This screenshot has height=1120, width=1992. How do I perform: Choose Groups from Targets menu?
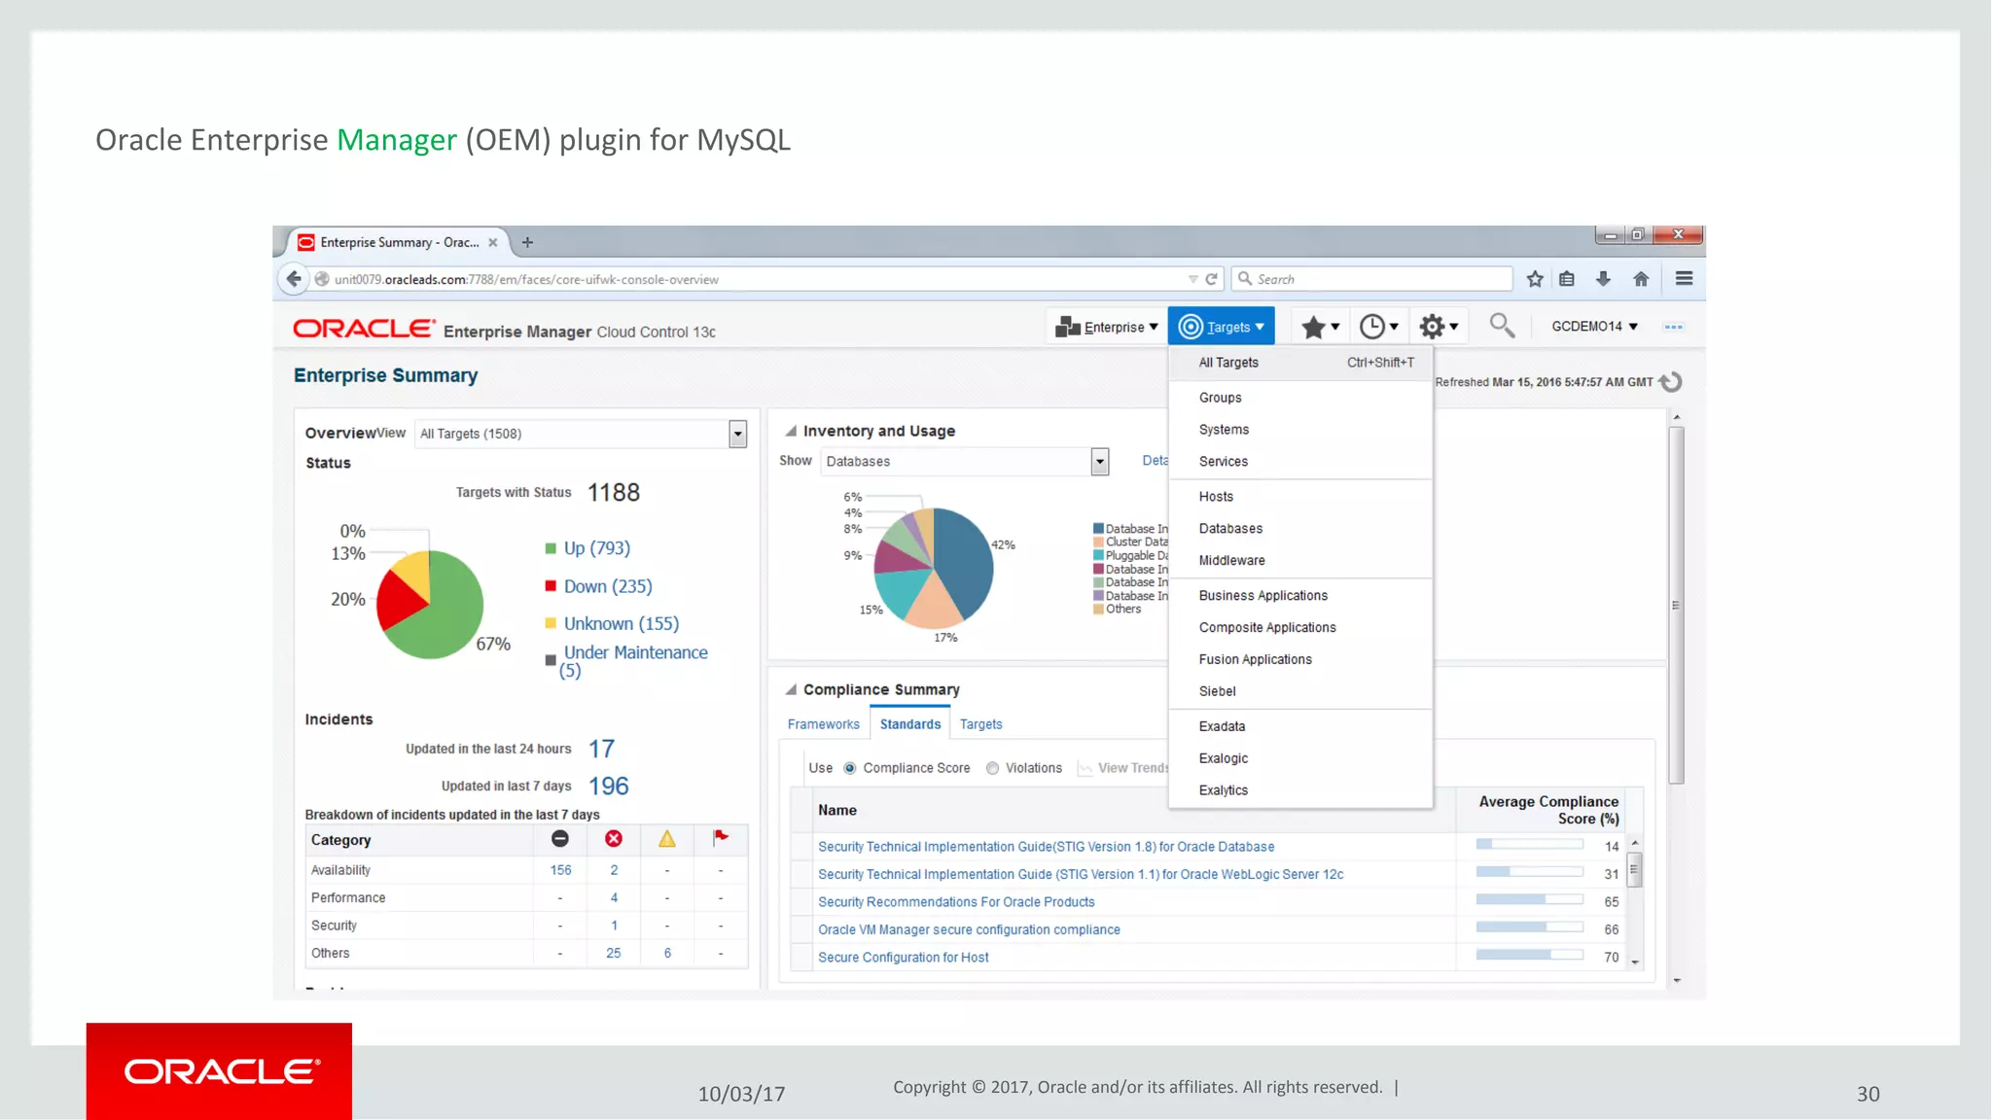[x=1300, y=398]
